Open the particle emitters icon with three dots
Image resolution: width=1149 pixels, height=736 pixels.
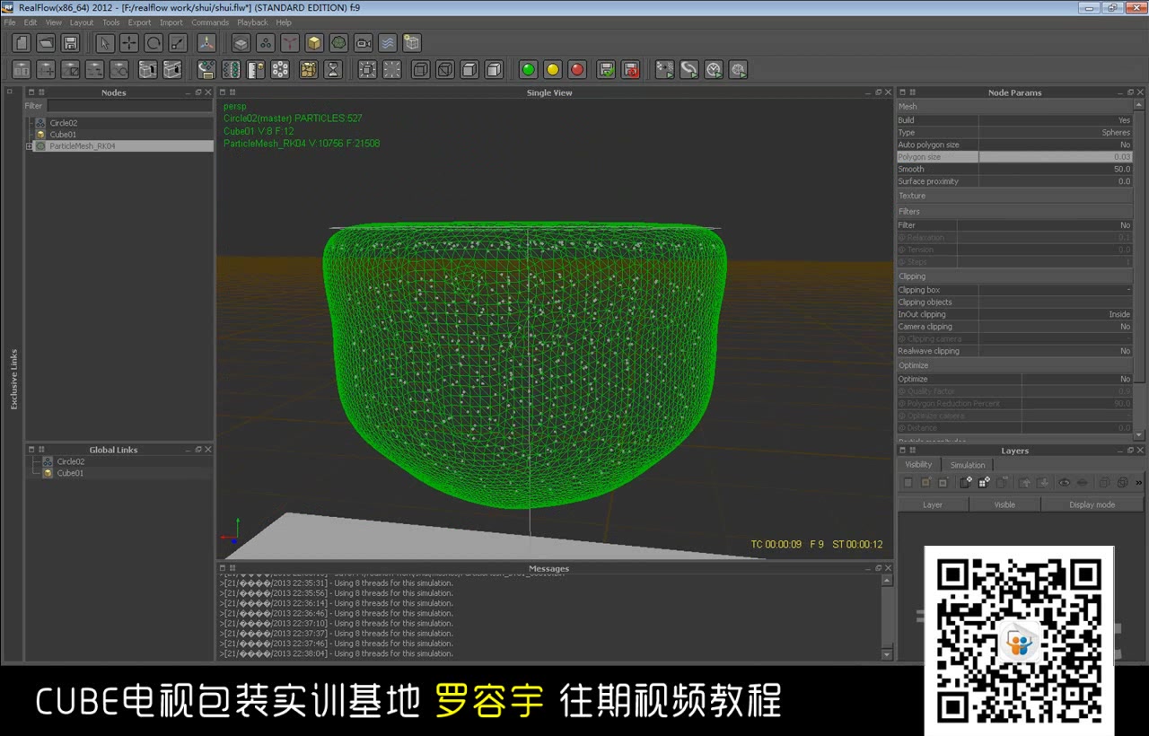(x=266, y=43)
